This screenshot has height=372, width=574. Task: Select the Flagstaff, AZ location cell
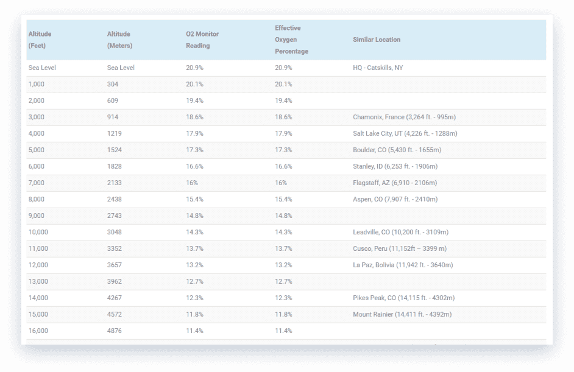[394, 183]
